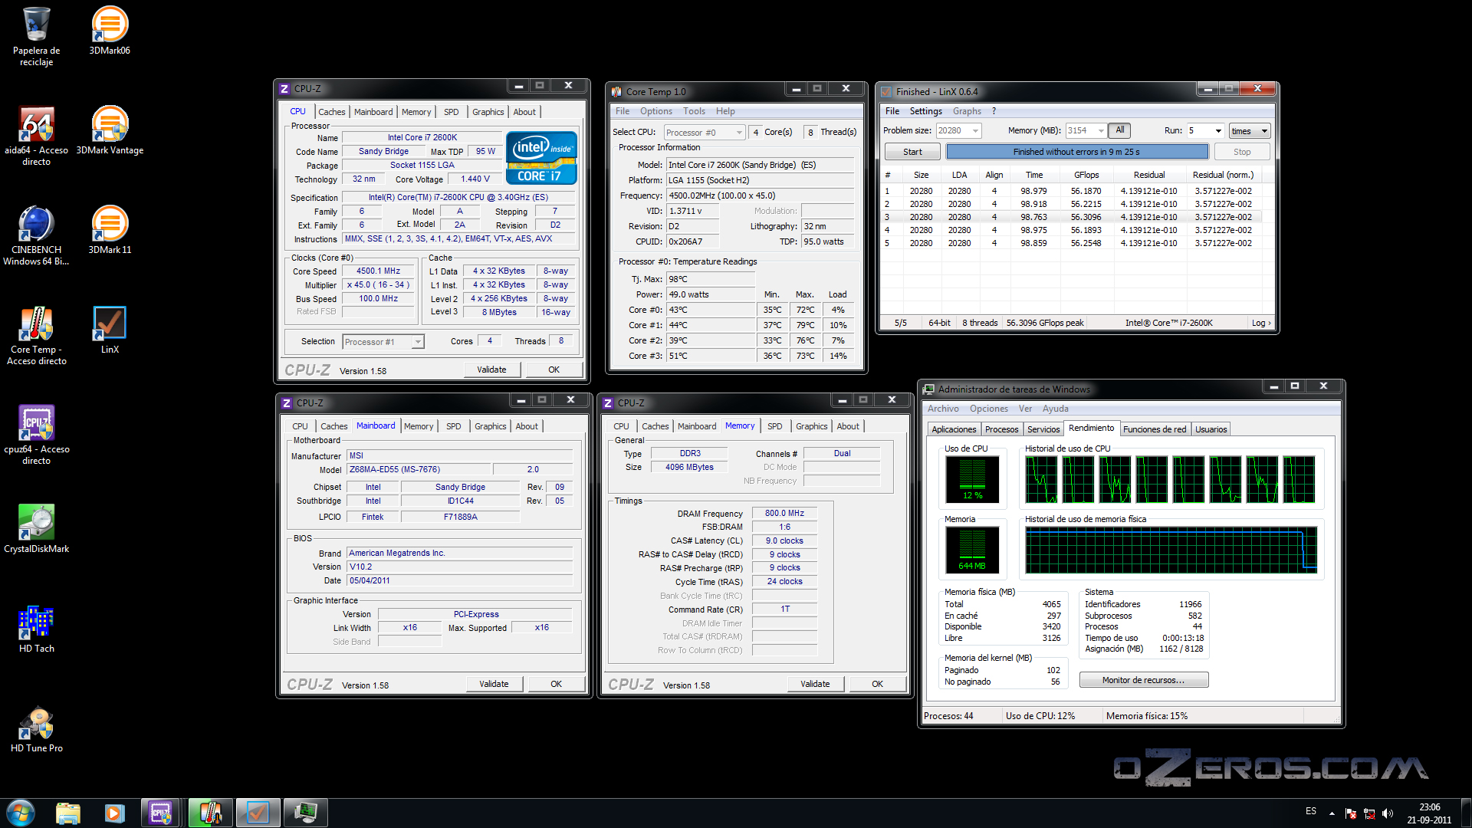Screen dimensions: 1472x828
Task: Open the Select CPU dropdown in Core Temp
Action: click(705, 133)
